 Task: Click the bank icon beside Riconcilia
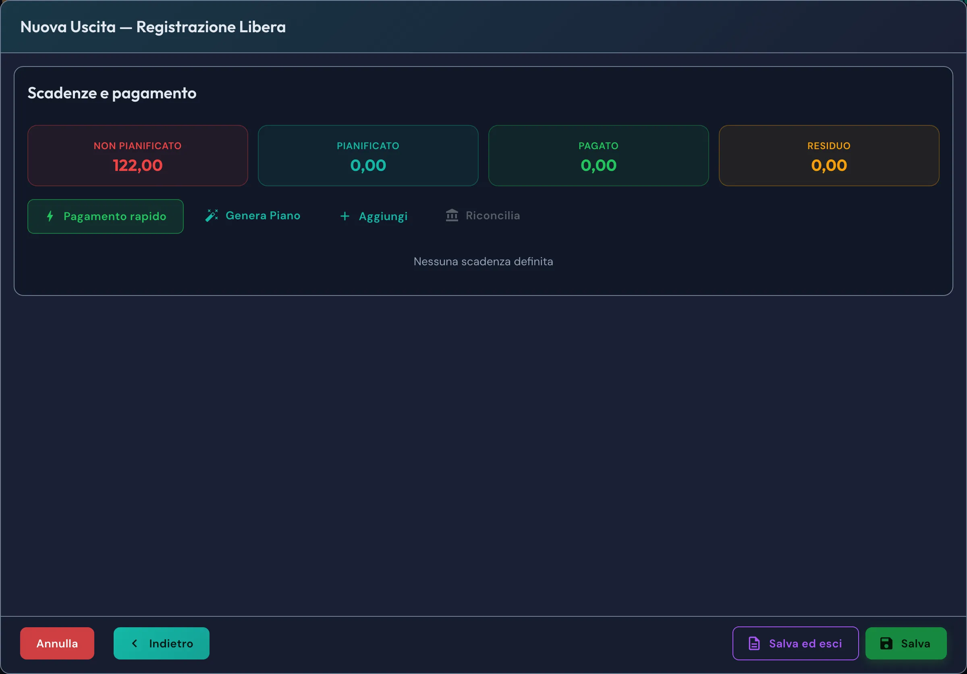coord(452,215)
